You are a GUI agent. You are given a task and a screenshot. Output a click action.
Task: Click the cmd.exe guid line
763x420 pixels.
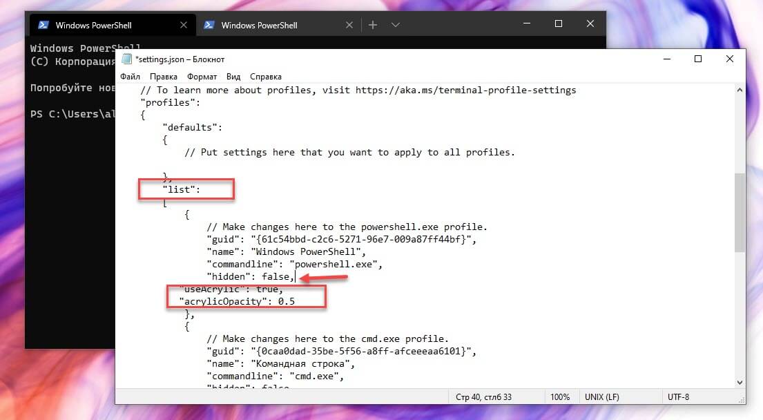342,351
